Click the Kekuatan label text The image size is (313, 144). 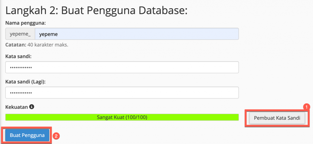pyautogui.click(x=17, y=107)
